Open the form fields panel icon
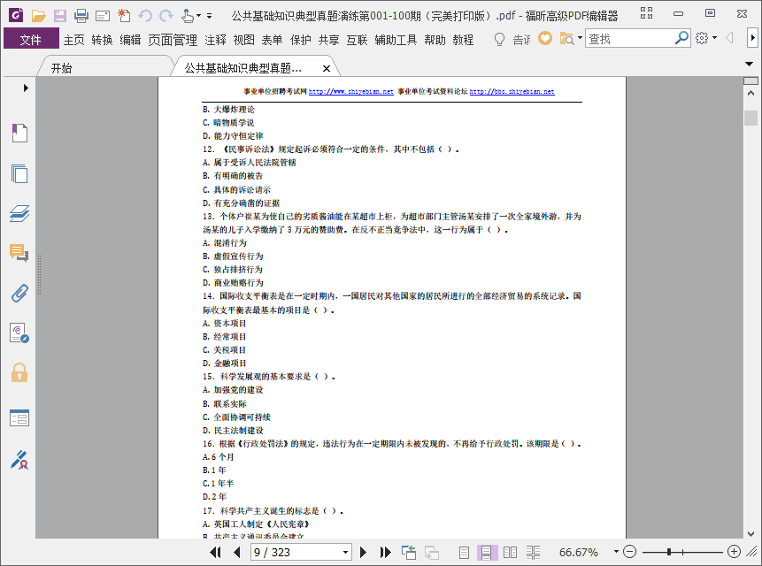 coord(19,417)
